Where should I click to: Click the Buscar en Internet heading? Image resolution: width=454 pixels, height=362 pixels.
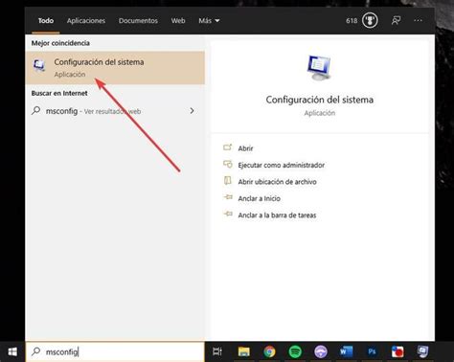tap(59, 93)
